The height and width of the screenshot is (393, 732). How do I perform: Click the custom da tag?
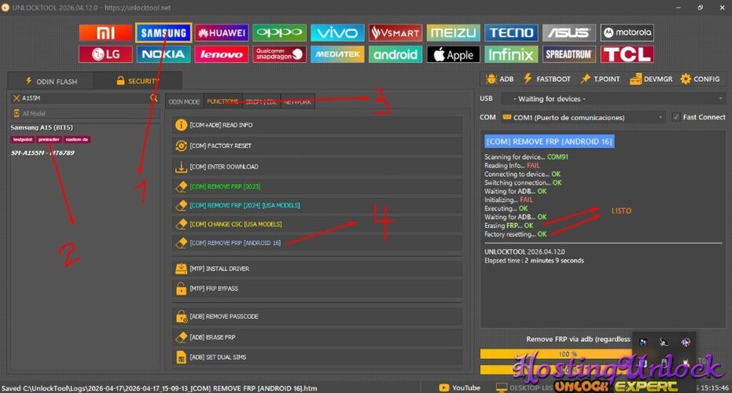76,140
